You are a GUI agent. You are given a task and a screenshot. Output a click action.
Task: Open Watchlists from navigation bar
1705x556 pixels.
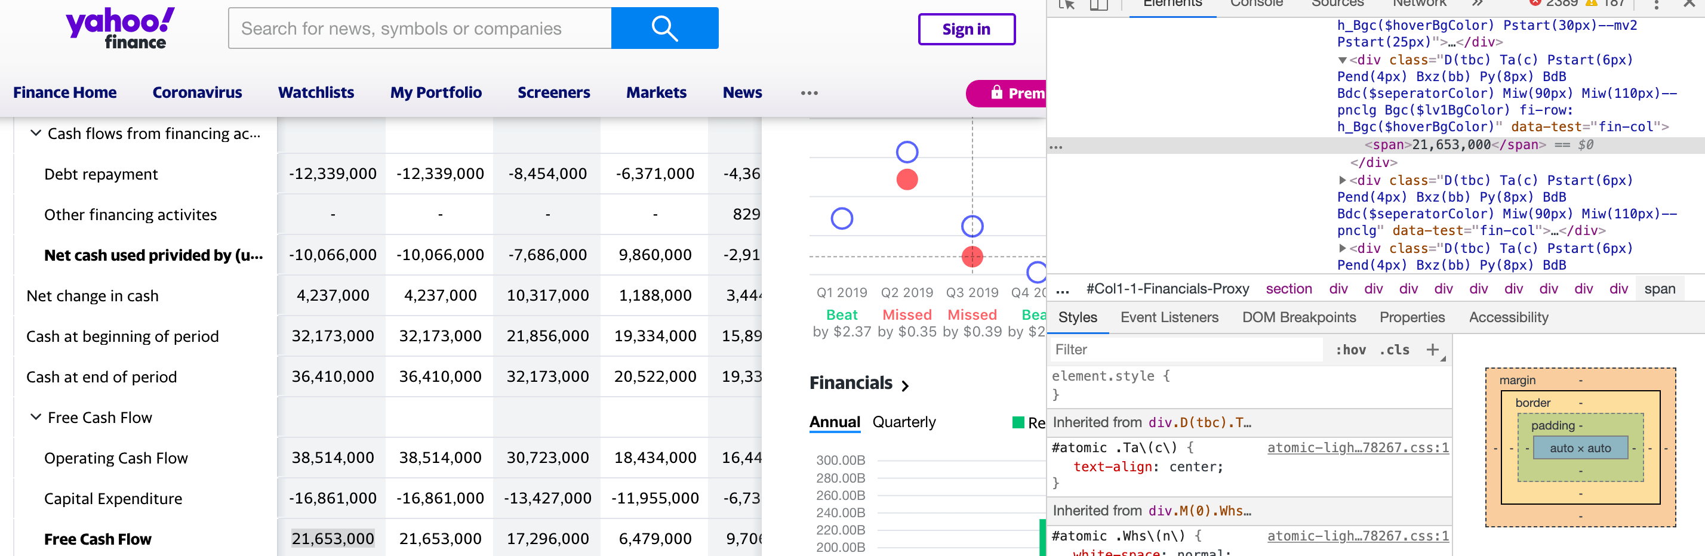tap(316, 92)
